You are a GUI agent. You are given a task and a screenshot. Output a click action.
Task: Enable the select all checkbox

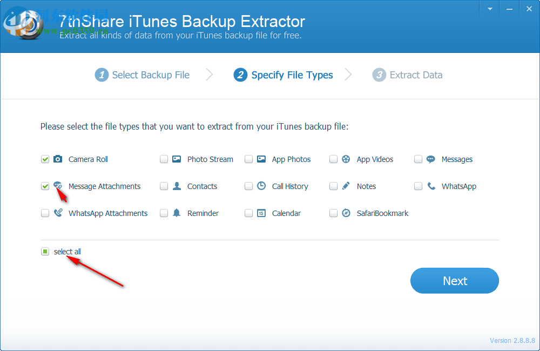click(x=45, y=251)
